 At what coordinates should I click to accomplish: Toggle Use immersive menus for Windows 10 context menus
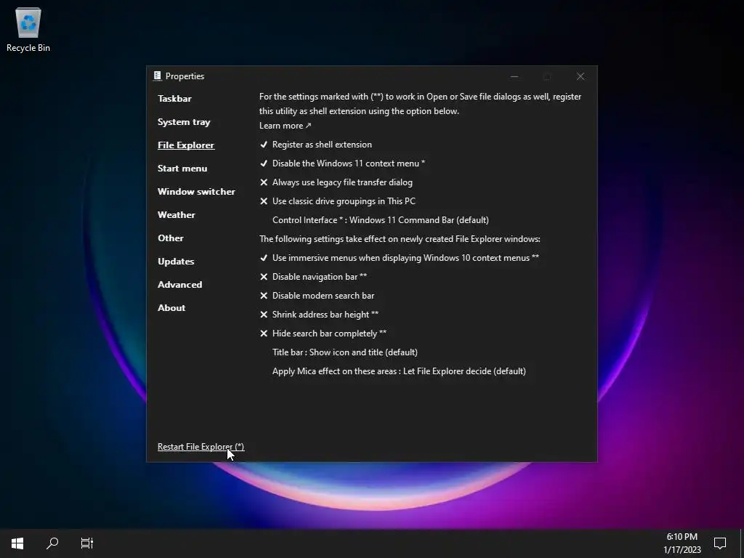(399, 258)
